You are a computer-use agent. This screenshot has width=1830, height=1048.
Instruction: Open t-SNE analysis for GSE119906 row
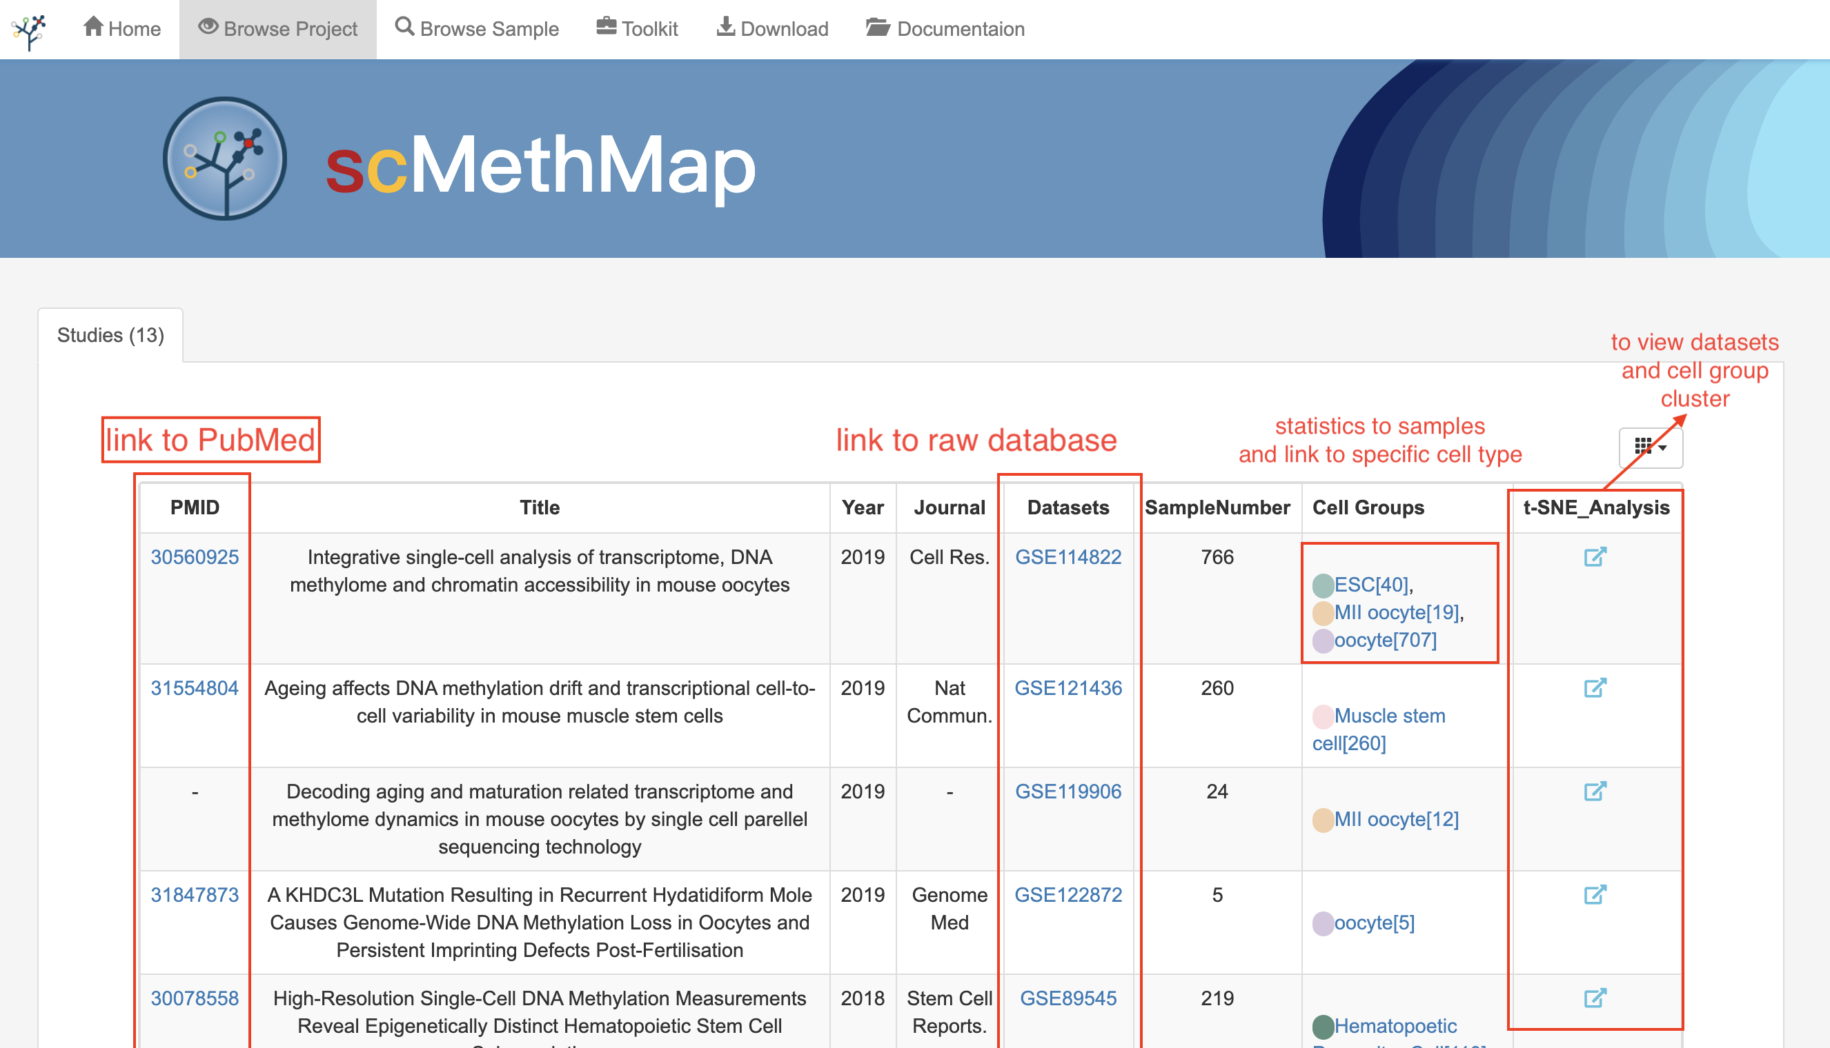[x=1595, y=792]
